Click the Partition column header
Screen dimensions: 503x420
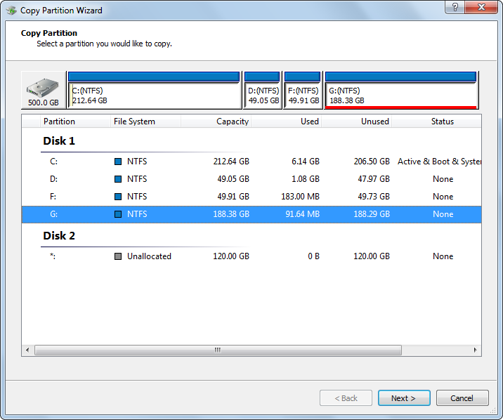click(75, 122)
